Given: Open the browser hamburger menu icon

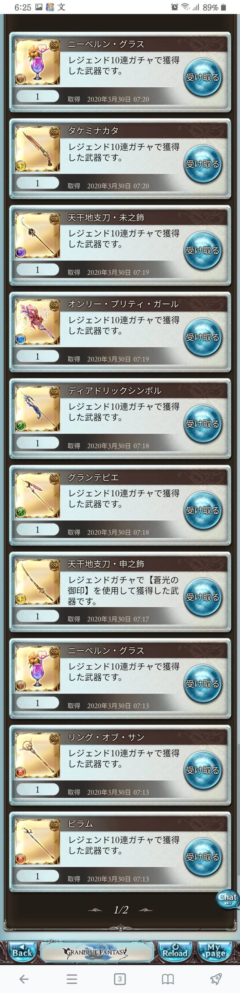Looking at the screenshot, I should [72, 979].
